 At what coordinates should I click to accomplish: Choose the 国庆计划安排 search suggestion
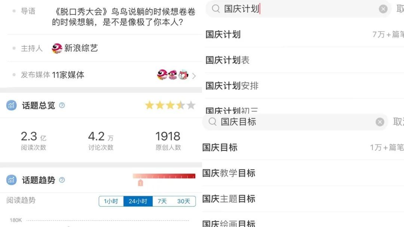304,86
